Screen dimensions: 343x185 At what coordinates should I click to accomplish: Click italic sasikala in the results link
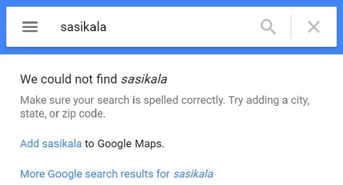click(193, 174)
